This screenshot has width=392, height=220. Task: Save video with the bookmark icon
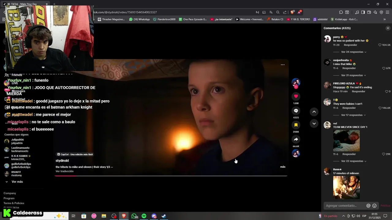[296, 125]
